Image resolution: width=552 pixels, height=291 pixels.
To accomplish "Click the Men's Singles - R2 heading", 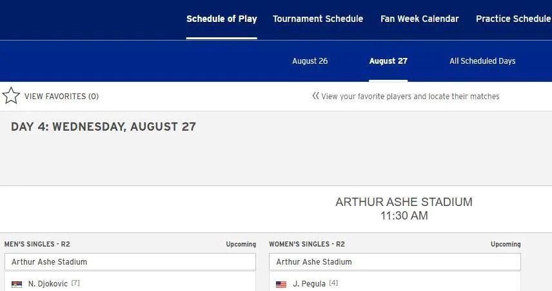I will pos(37,245).
